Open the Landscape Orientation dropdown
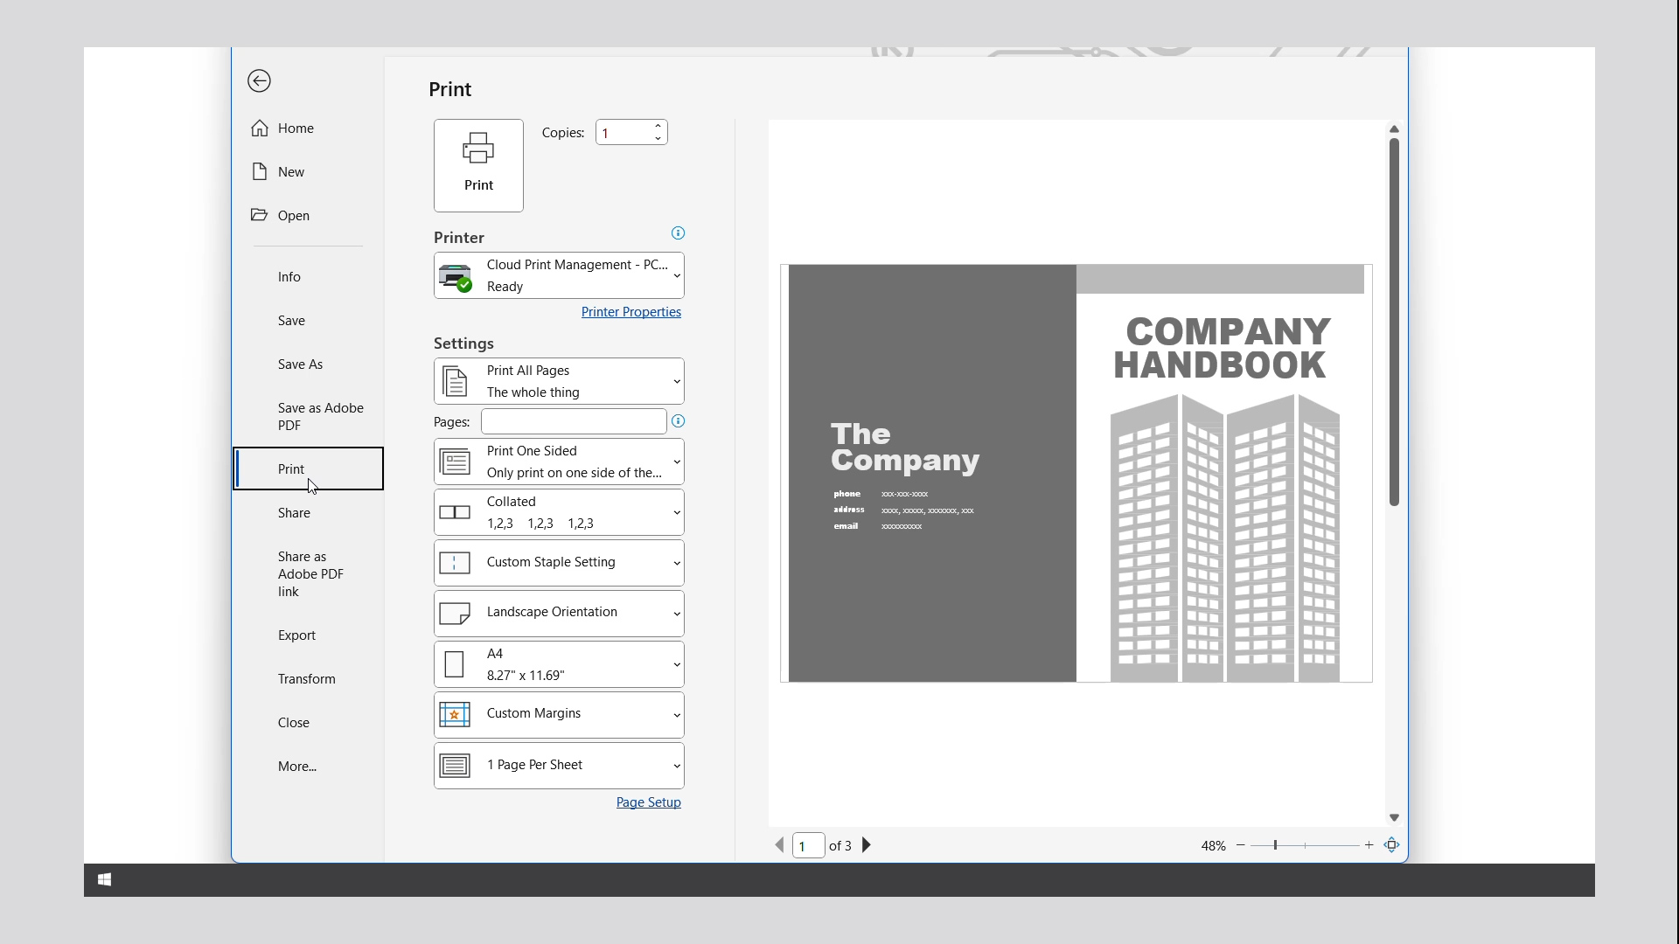The height and width of the screenshot is (944, 1679). point(559,614)
